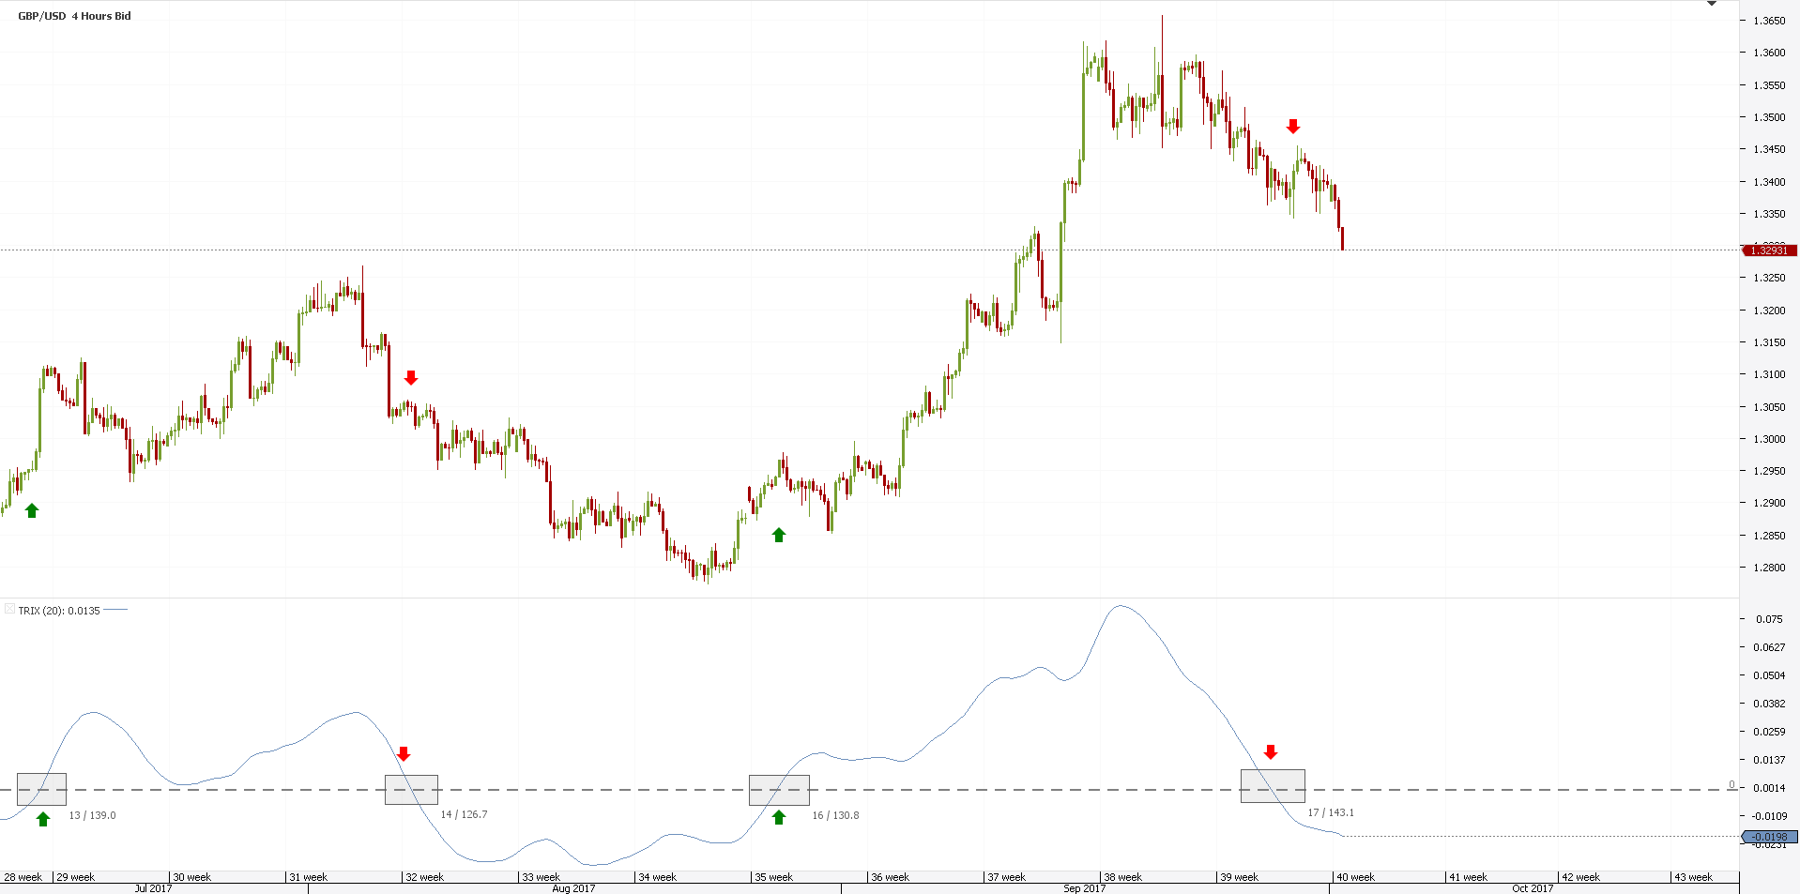Select the TRIX (20): 0.0135 indicator label
1800x894 pixels.
pos(59,611)
